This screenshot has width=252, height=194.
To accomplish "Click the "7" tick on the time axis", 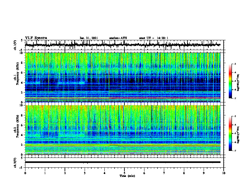I will coord(164,173).
